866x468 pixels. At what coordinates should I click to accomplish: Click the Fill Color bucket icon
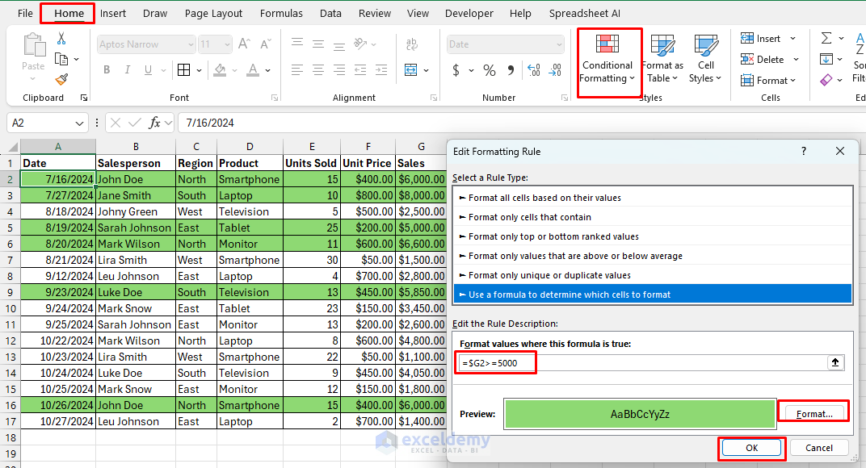tap(220, 69)
